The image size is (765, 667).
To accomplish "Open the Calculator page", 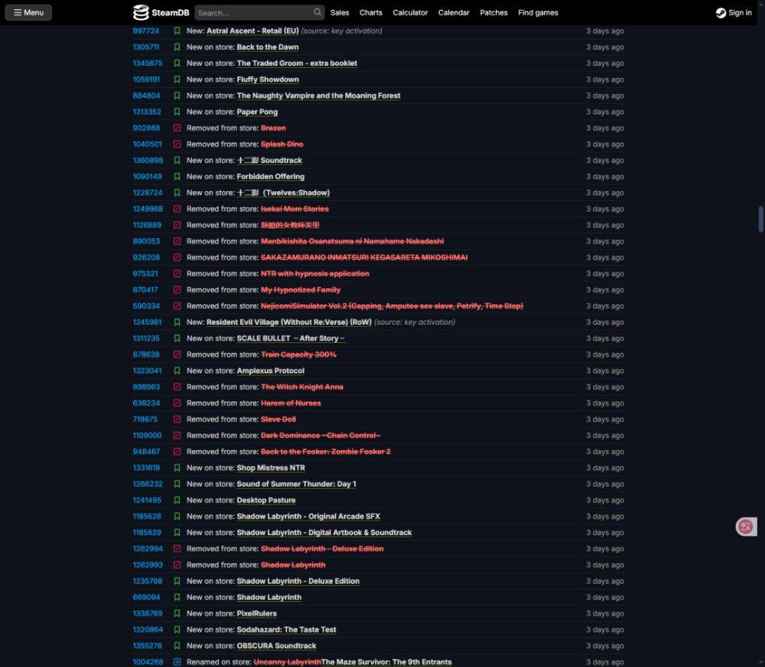I will (x=410, y=13).
